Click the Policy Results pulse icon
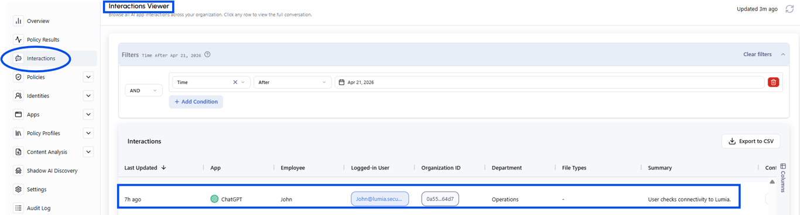Screen dimensions: 800x215 tap(18, 40)
